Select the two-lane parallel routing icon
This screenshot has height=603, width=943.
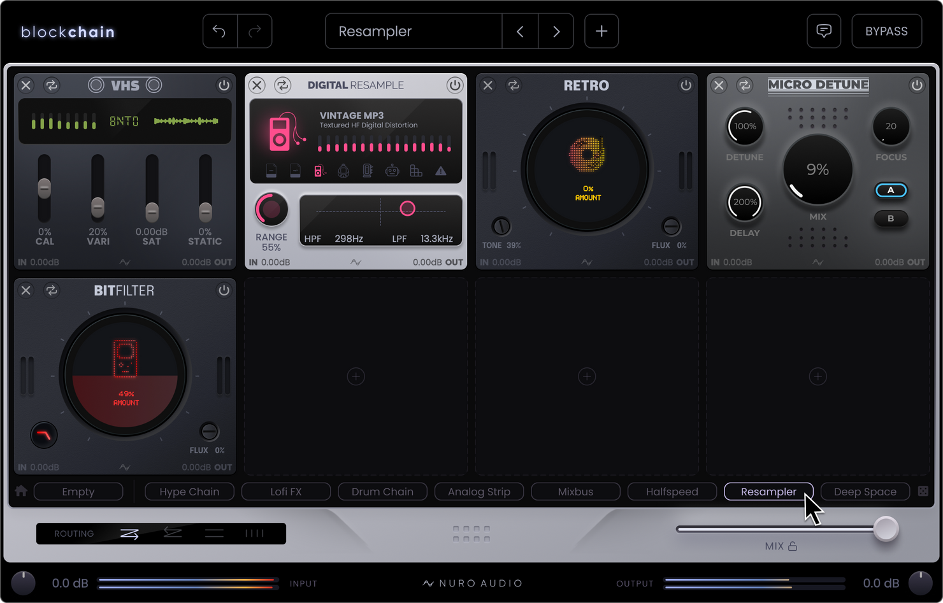point(214,534)
